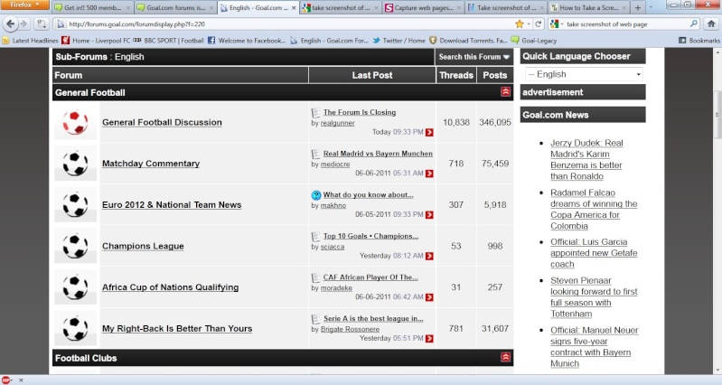Open the Goal-Legacy bookmark
Viewport: 722px width, 385px height.
point(534,41)
